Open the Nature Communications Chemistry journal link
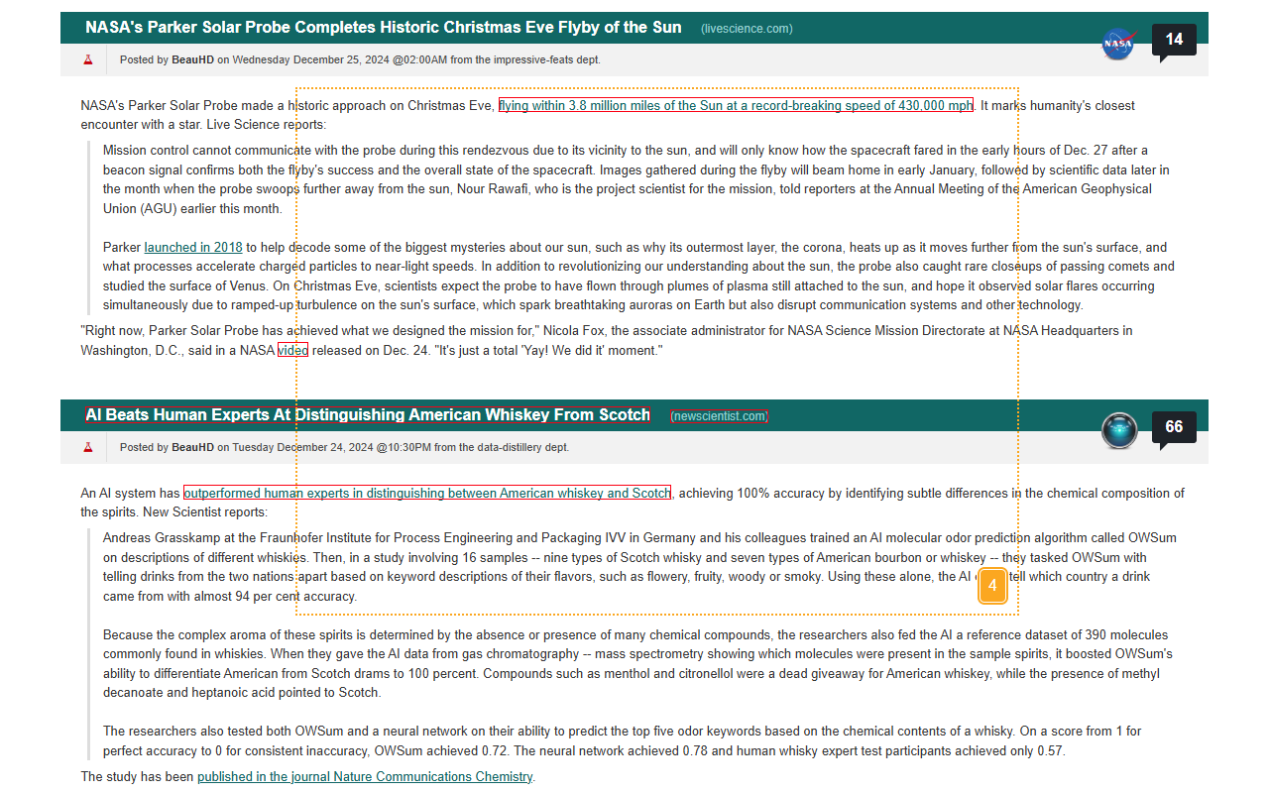The width and height of the screenshot is (1269, 793). (365, 777)
